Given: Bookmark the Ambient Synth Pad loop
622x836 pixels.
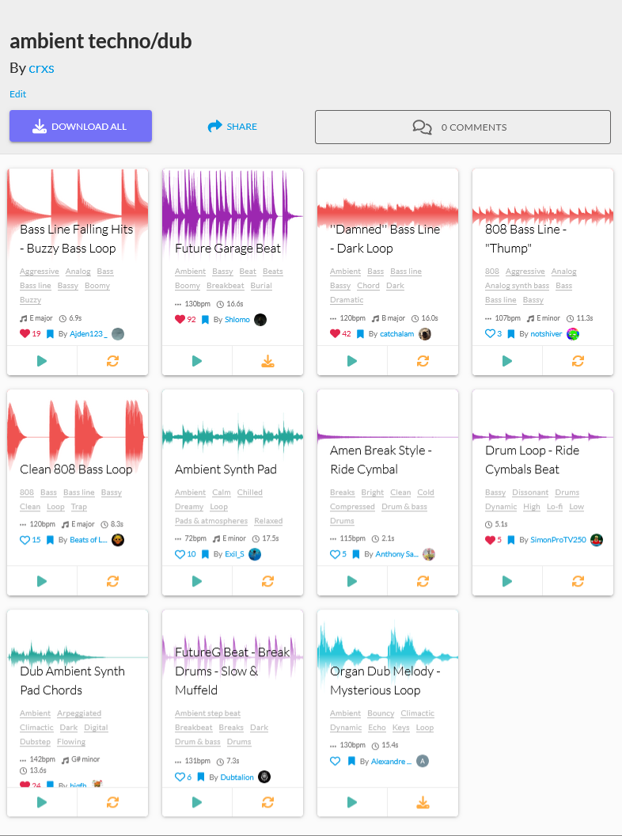Looking at the screenshot, I should [x=205, y=554].
